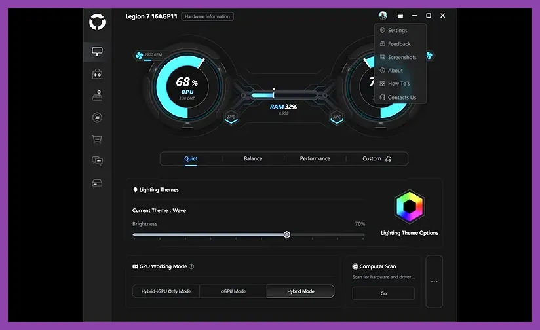Minimize the Legion window

(x=414, y=16)
